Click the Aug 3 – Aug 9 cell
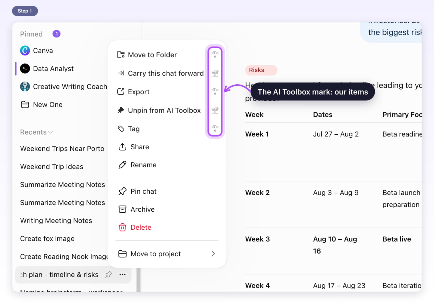Screen dimensions: 434x304 tap(336, 192)
